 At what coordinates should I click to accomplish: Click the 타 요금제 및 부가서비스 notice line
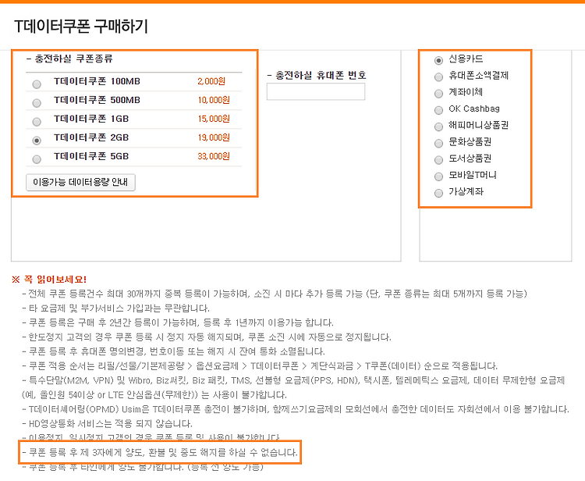click(115, 308)
